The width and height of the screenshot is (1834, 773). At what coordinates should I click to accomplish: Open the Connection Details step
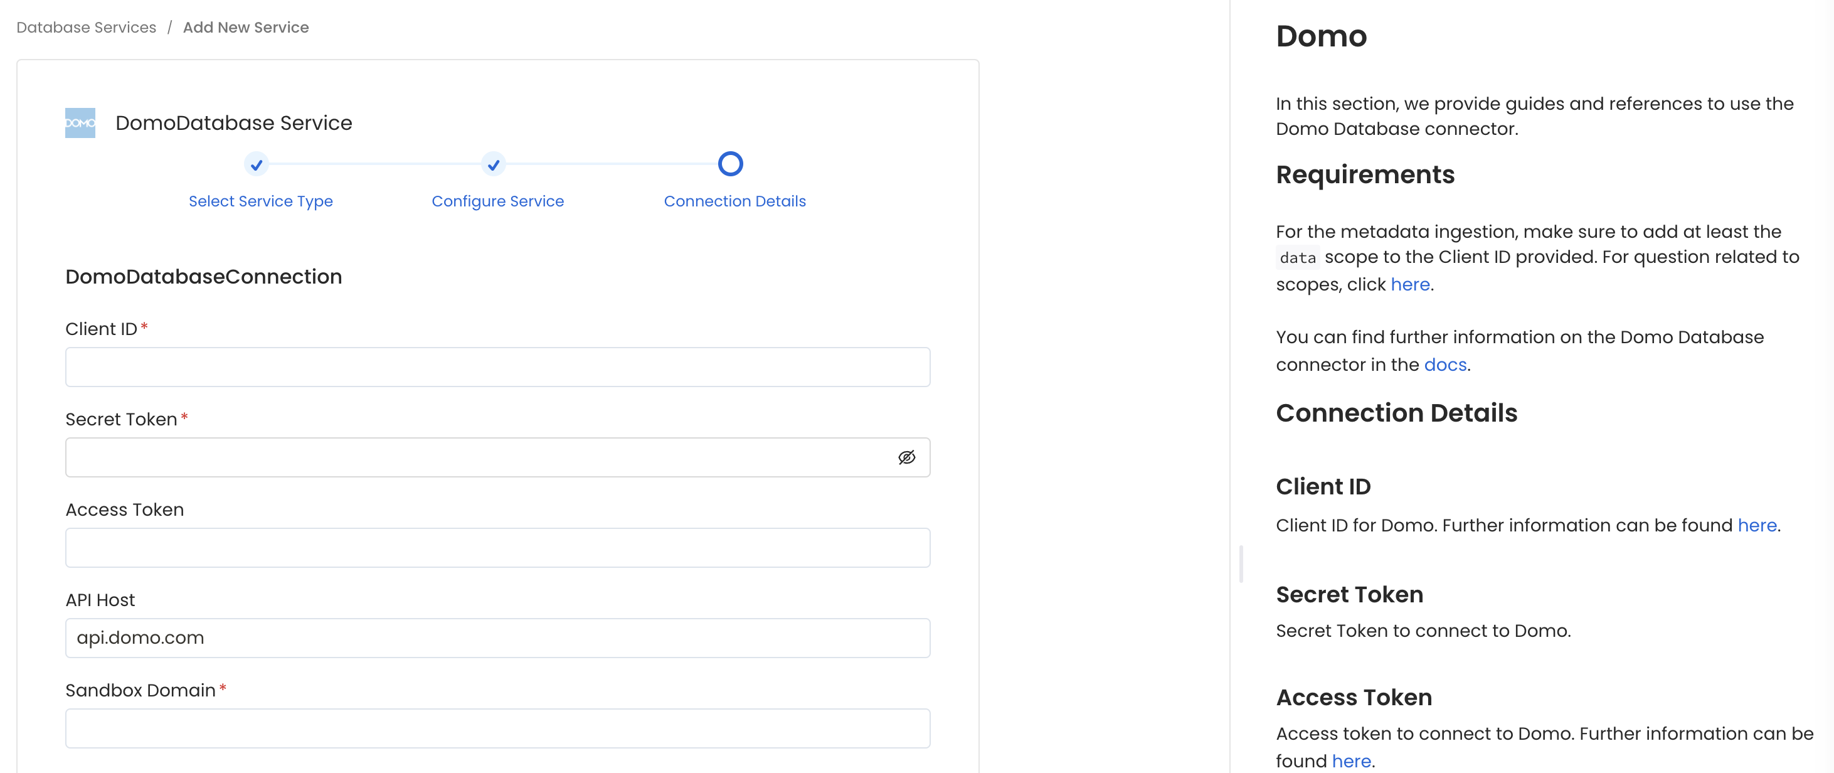pos(734,201)
